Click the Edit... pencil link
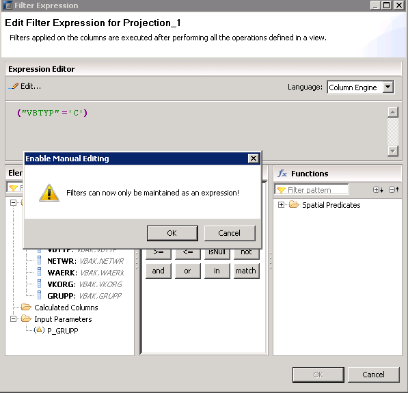This screenshot has height=393, width=408. coord(25,86)
